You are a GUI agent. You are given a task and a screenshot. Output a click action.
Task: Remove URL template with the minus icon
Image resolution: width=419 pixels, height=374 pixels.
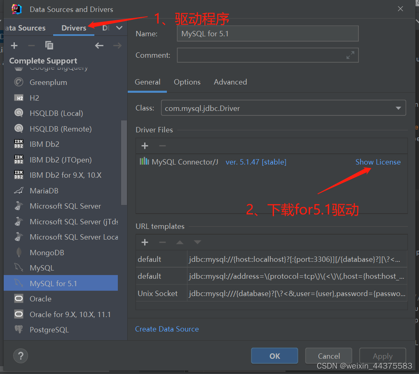162,242
